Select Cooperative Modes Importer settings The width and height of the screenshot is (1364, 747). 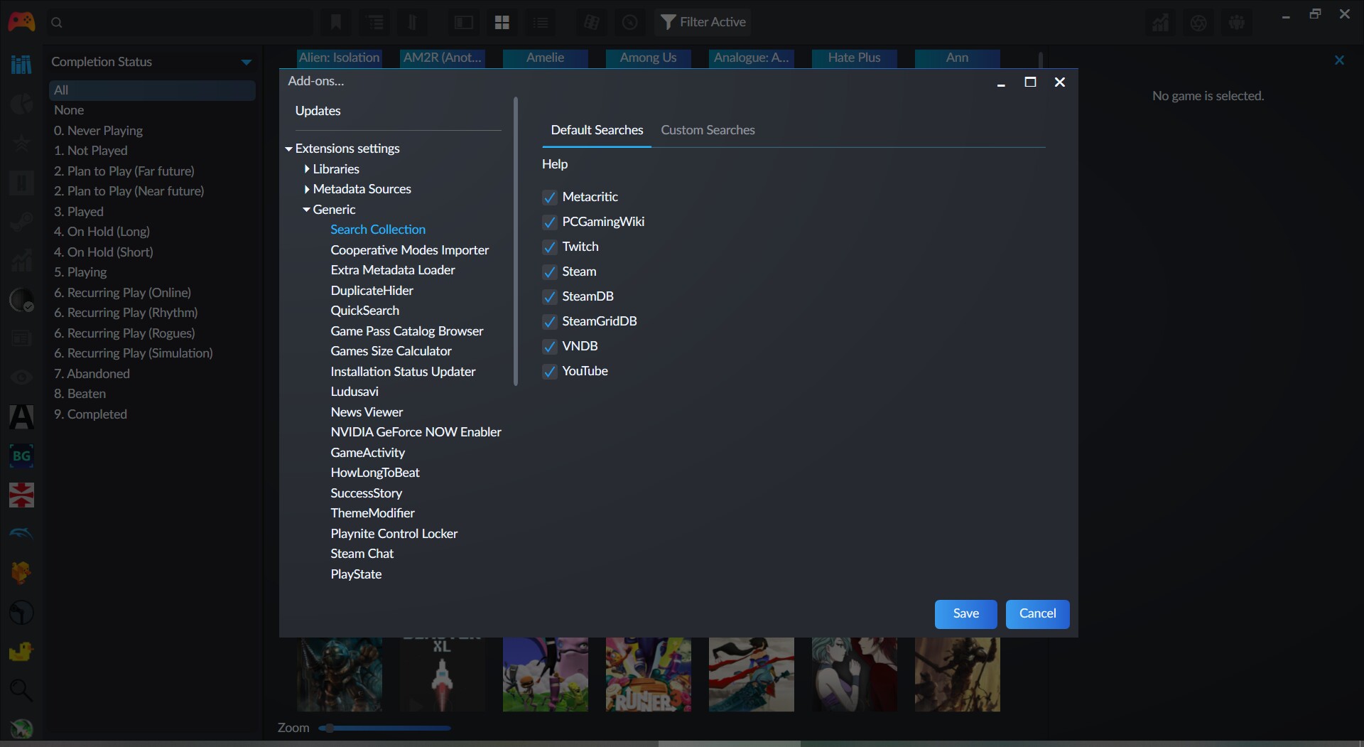tap(409, 250)
